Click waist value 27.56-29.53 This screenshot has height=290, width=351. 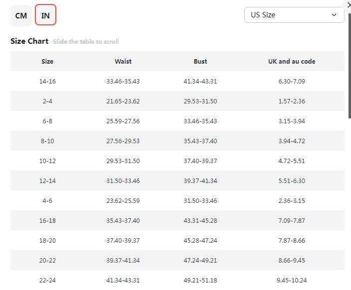(123, 141)
